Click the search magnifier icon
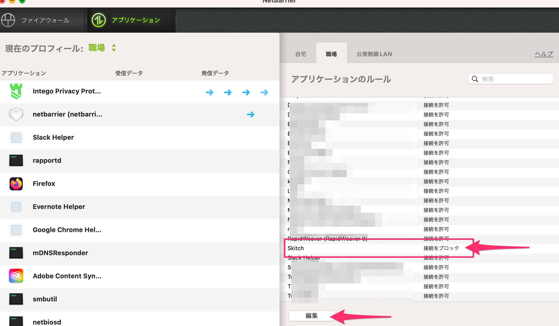The width and height of the screenshot is (559, 326). click(475, 79)
